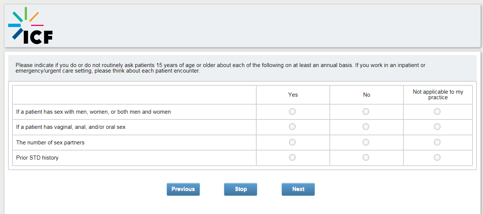This screenshot has height=214, width=483.
Task: Select No for sex with men, women, or both
Action: [366, 111]
